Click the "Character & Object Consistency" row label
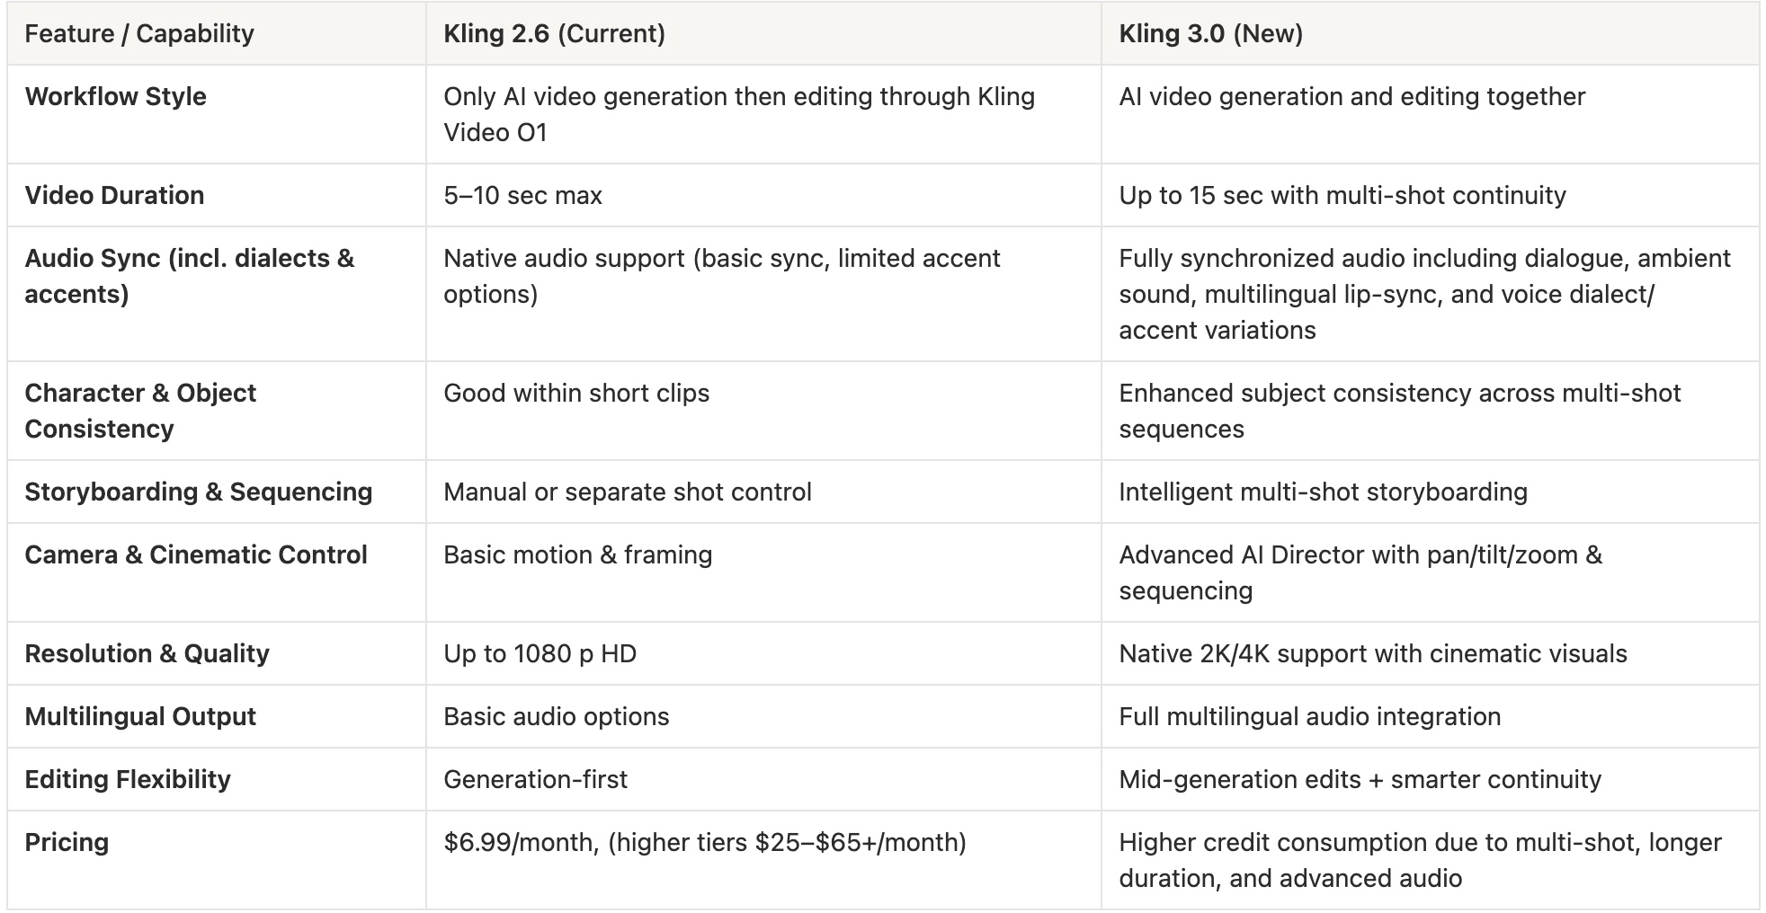The width and height of the screenshot is (1766, 913). click(140, 411)
